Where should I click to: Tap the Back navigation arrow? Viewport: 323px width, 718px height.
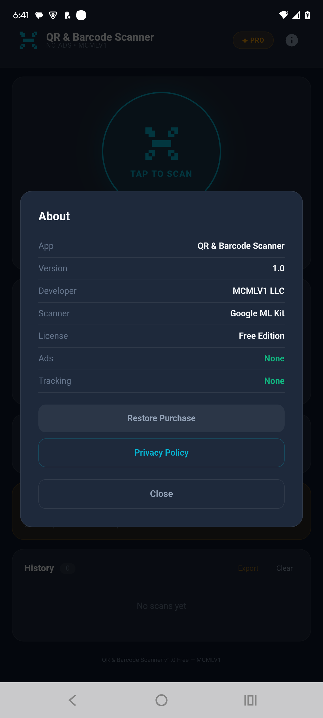coord(73,700)
